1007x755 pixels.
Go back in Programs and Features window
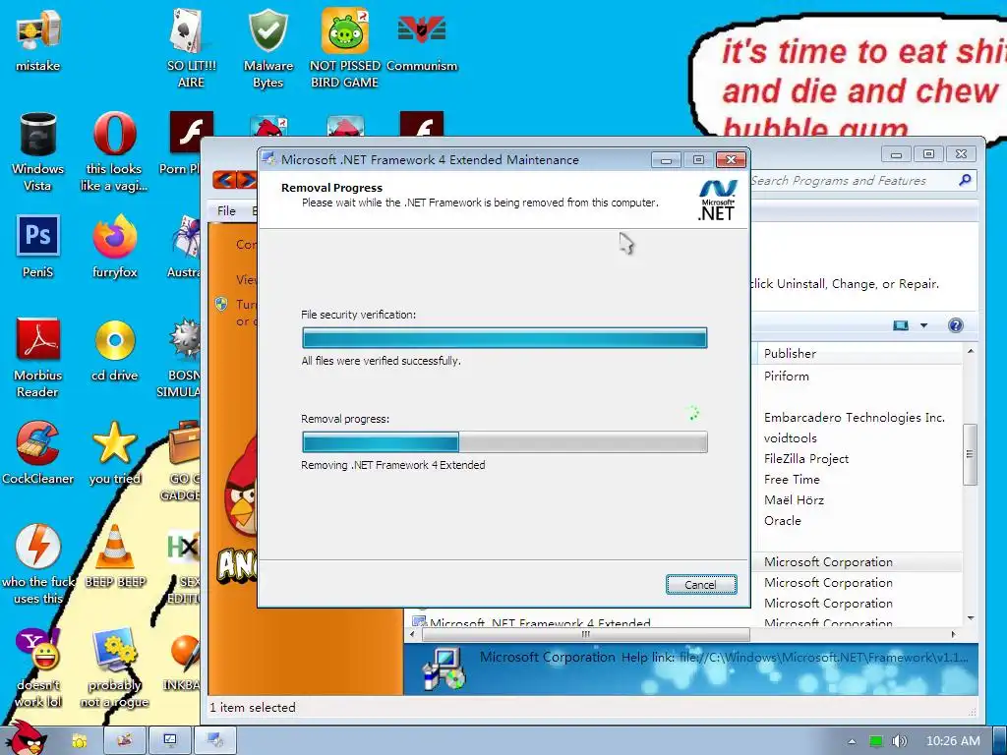[223, 179]
